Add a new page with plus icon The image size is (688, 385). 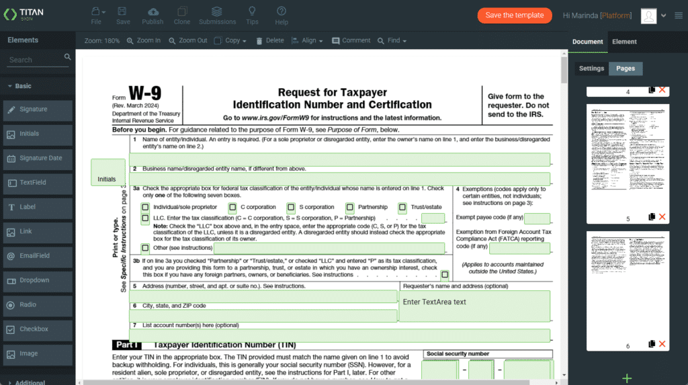pos(627,378)
